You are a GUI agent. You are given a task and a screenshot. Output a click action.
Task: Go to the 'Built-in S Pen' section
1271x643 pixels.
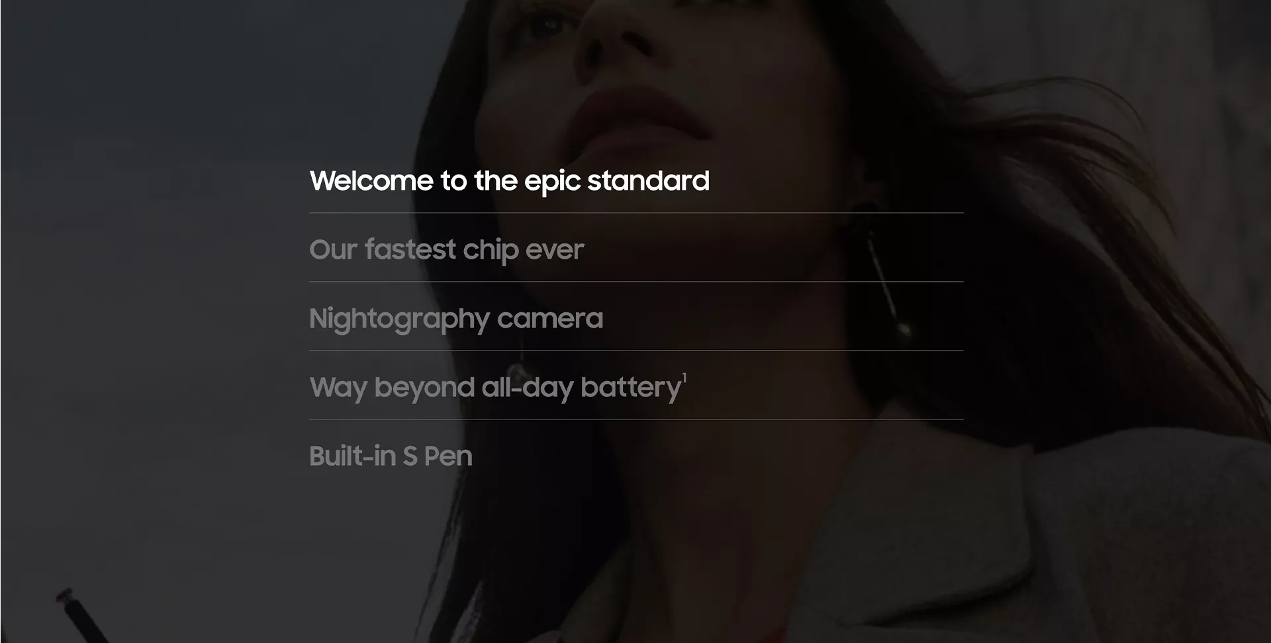pyautogui.click(x=391, y=456)
